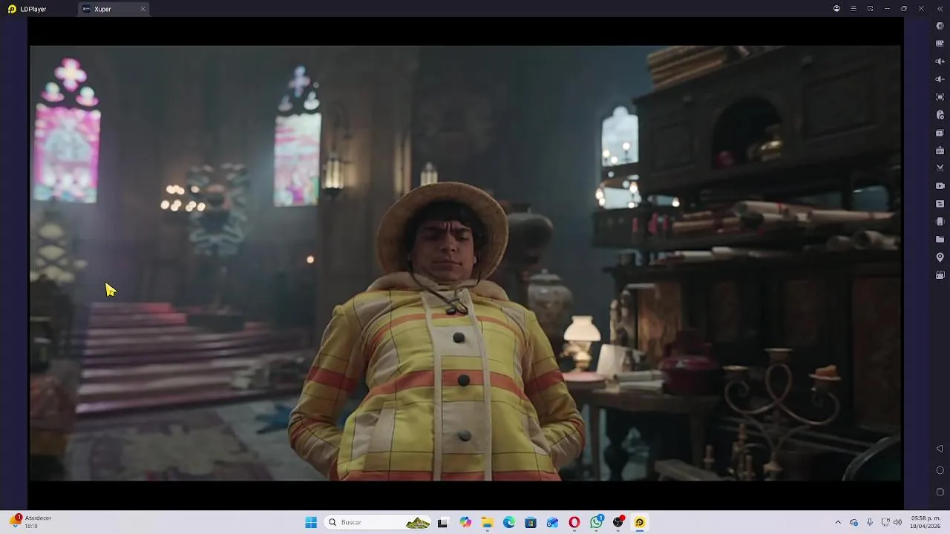Screen dimensions: 950x534
Task: Open Task View on the taskbar
Action: pos(442,522)
